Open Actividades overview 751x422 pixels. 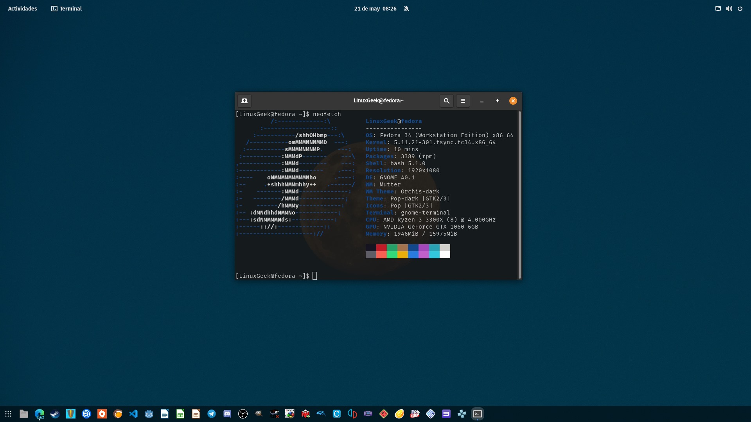[22, 9]
